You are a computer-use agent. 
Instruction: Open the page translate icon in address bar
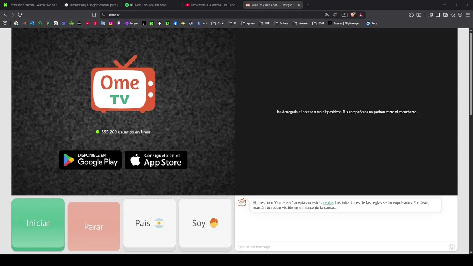[x=327, y=15]
